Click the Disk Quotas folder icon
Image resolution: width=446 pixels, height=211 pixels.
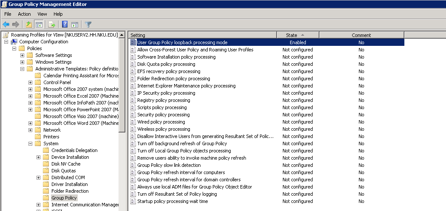pos(46,171)
